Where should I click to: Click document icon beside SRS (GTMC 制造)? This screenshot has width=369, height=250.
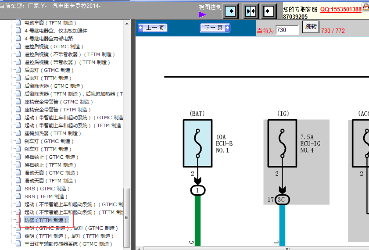point(18,189)
